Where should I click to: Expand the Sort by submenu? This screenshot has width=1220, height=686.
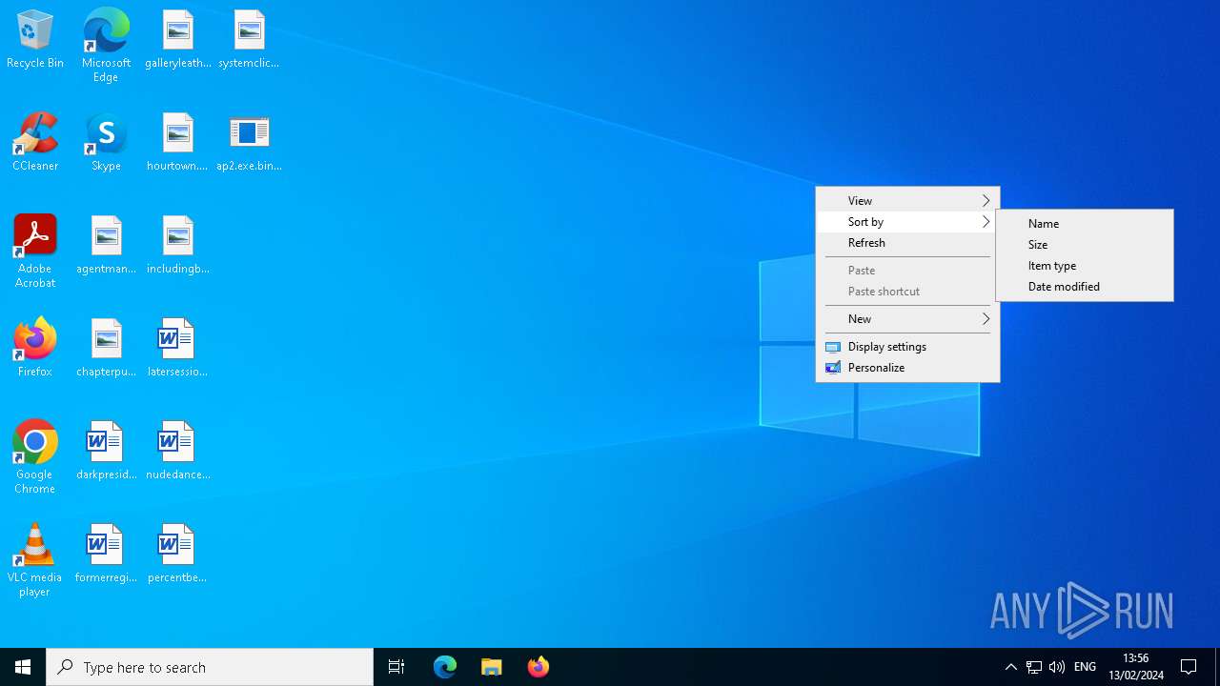click(908, 222)
